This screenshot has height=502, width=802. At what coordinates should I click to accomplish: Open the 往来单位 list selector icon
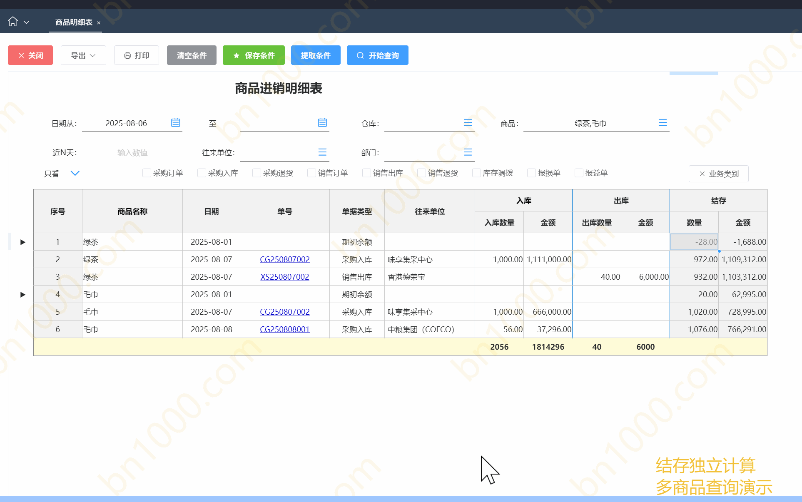click(x=322, y=152)
